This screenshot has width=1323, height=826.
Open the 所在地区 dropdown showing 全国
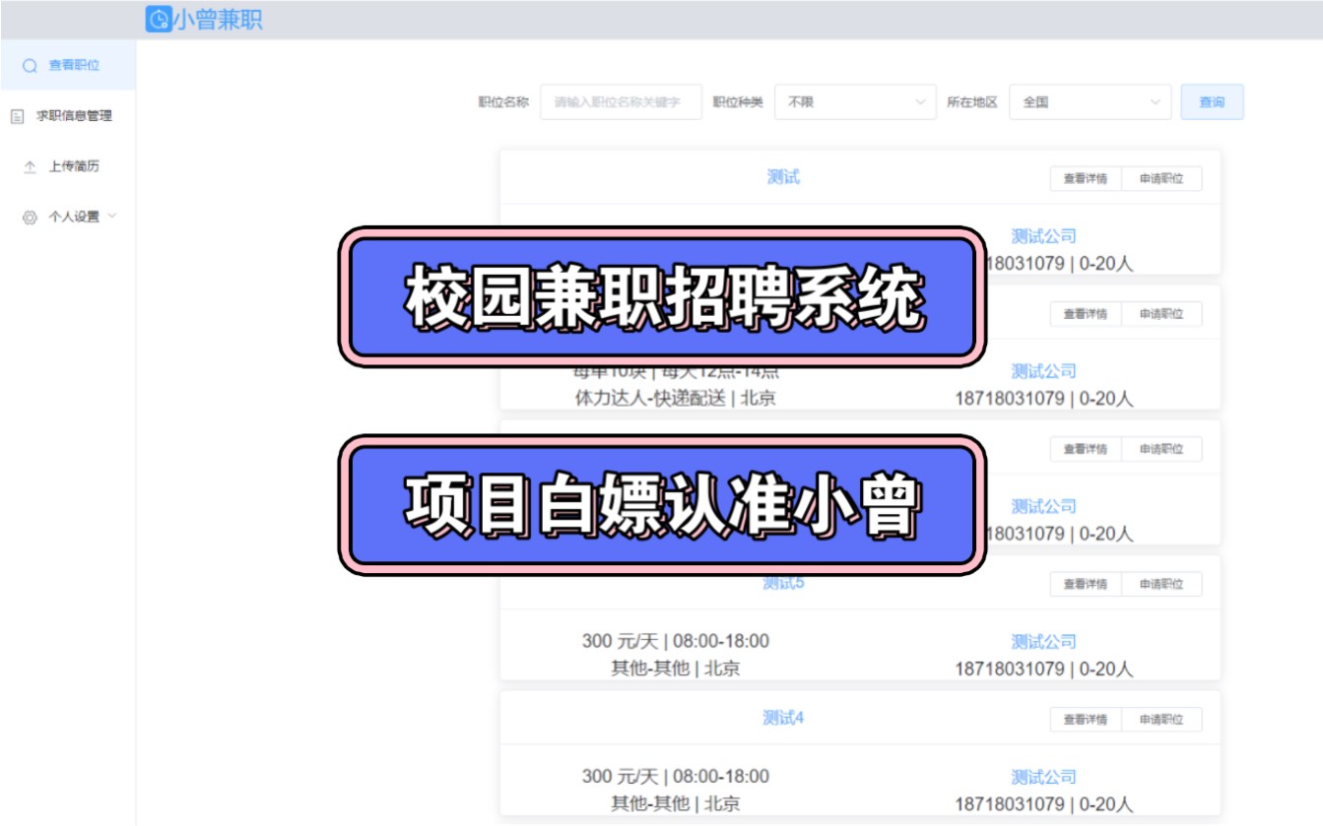point(1090,101)
